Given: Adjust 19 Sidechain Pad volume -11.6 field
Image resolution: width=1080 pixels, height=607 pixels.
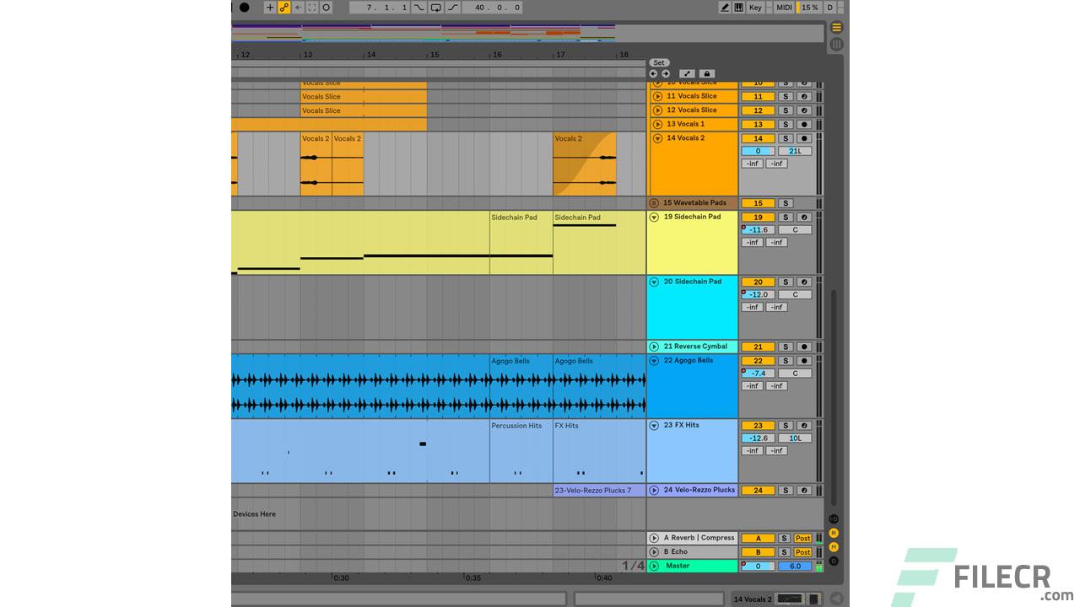Looking at the screenshot, I should pos(758,230).
